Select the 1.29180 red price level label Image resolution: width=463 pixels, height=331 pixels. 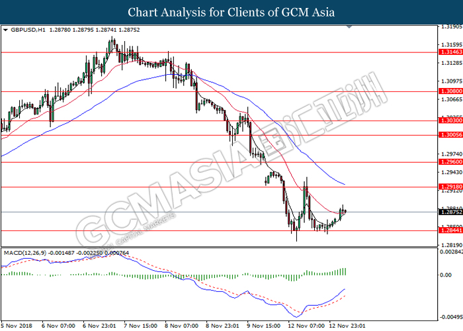(450, 187)
